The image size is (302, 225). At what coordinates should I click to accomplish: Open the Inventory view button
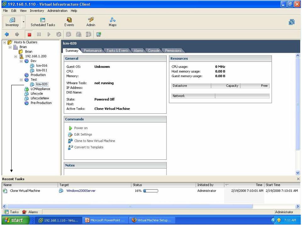pos(12,22)
